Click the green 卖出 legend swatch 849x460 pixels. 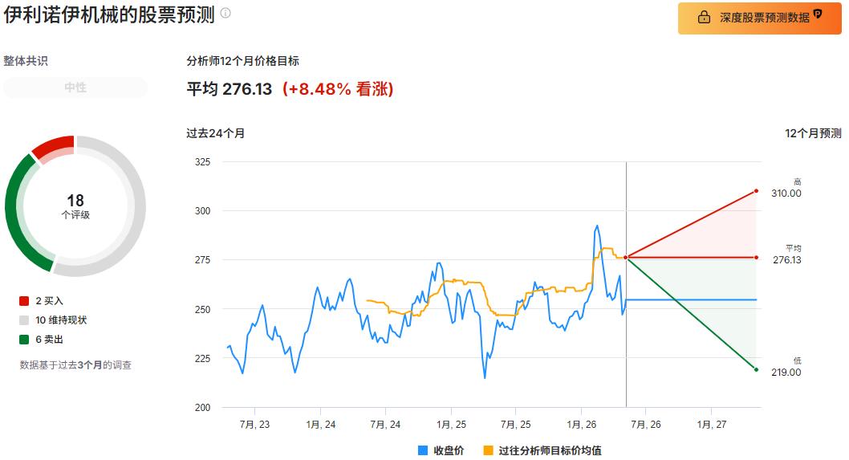point(24,340)
